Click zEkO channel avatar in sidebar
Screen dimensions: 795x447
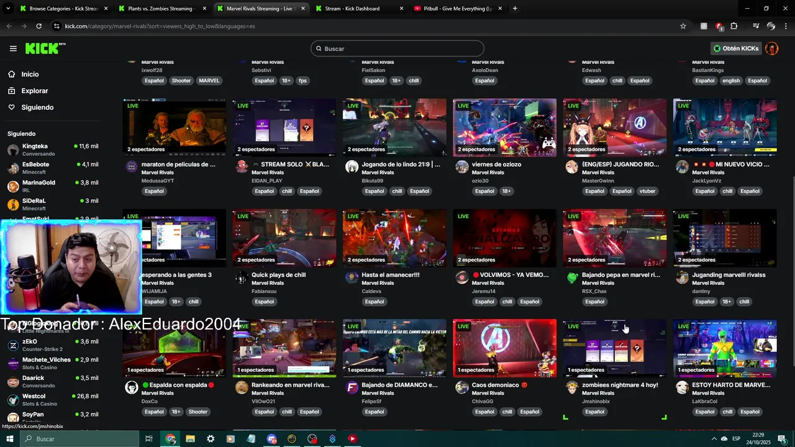point(13,345)
